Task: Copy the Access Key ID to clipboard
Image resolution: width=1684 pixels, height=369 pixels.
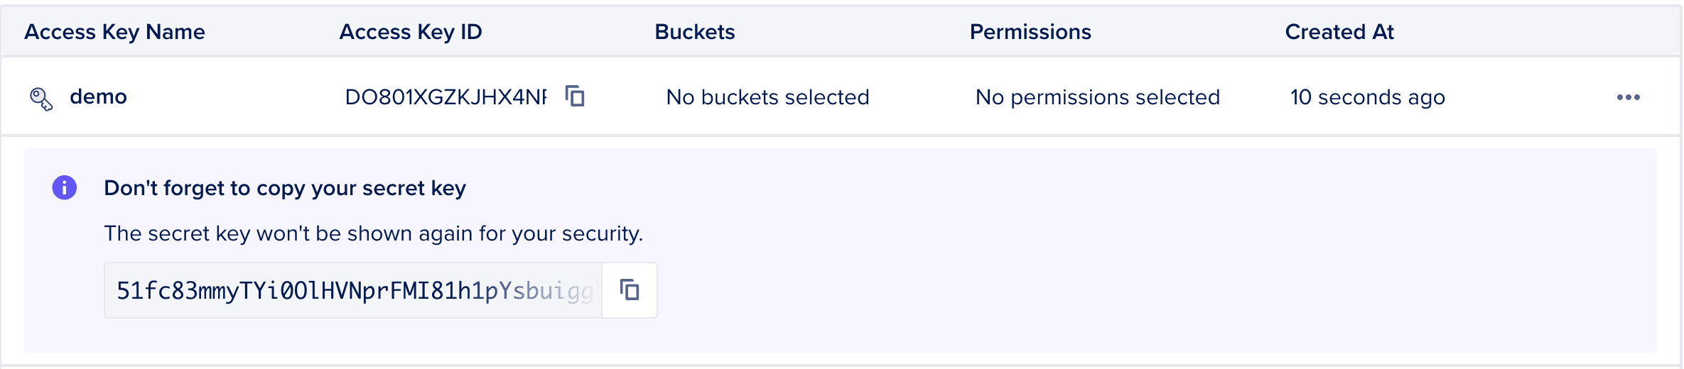Action: [575, 96]
